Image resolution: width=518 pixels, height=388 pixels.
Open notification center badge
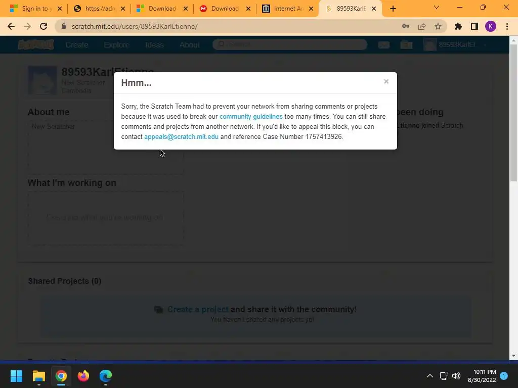504,376
